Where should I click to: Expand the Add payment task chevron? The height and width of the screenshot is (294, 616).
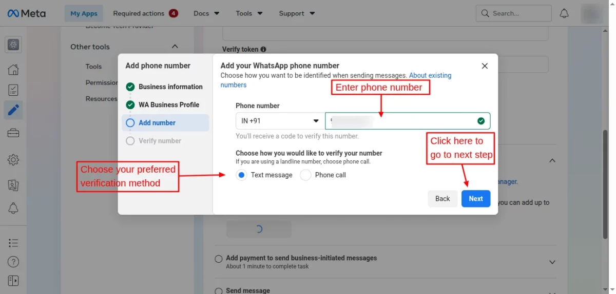(552, 262)
